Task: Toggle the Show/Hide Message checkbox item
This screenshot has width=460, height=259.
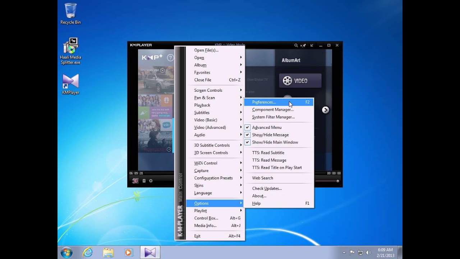Action: pyautogui.click(x=279, y=135)
